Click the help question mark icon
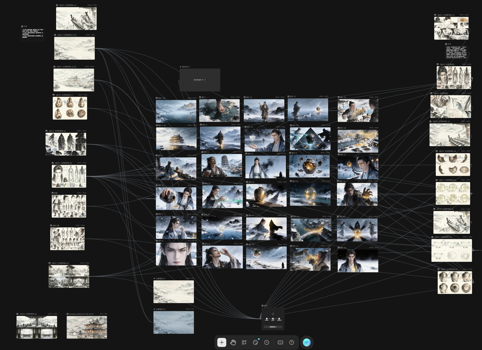The width and height of the screenshot is (482, 350). tap(292, 342)
